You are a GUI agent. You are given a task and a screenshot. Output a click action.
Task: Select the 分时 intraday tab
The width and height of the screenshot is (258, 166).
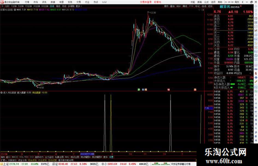7,6
